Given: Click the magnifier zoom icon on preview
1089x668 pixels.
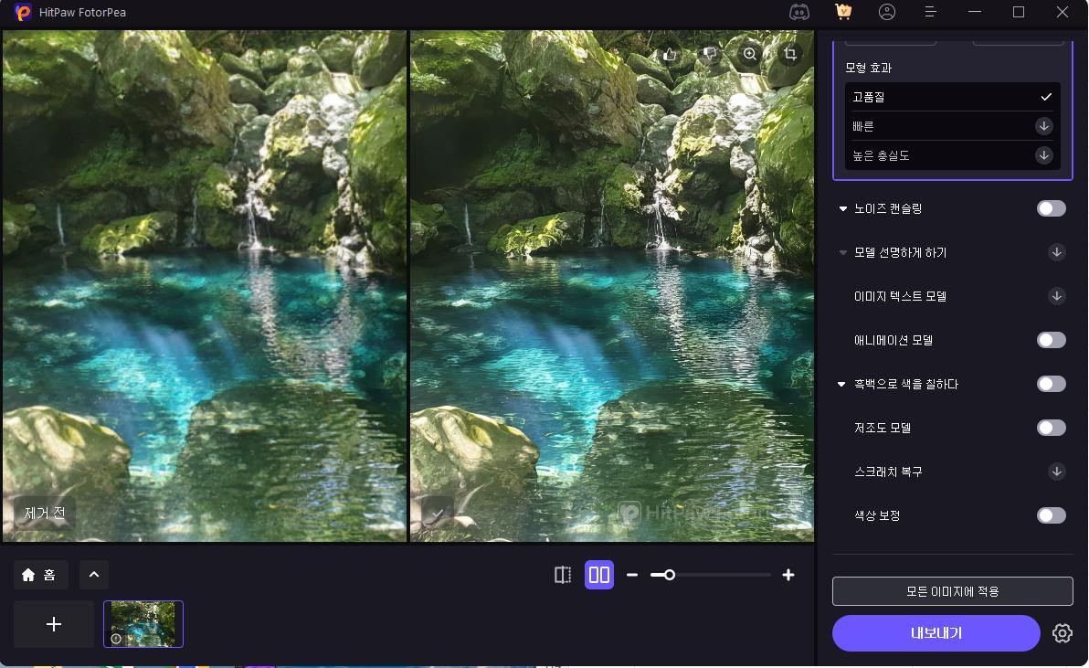Looking at the screenshot, I should coord(750,54).
